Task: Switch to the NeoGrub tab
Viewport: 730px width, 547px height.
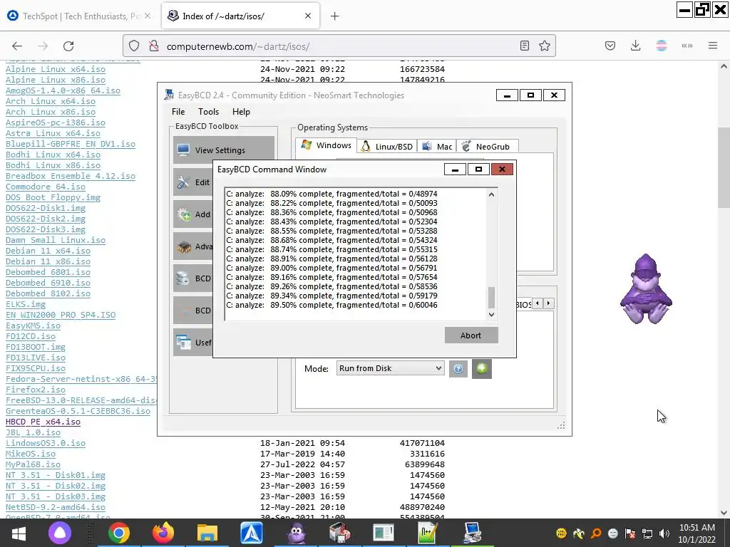Action: pos(486,147)
